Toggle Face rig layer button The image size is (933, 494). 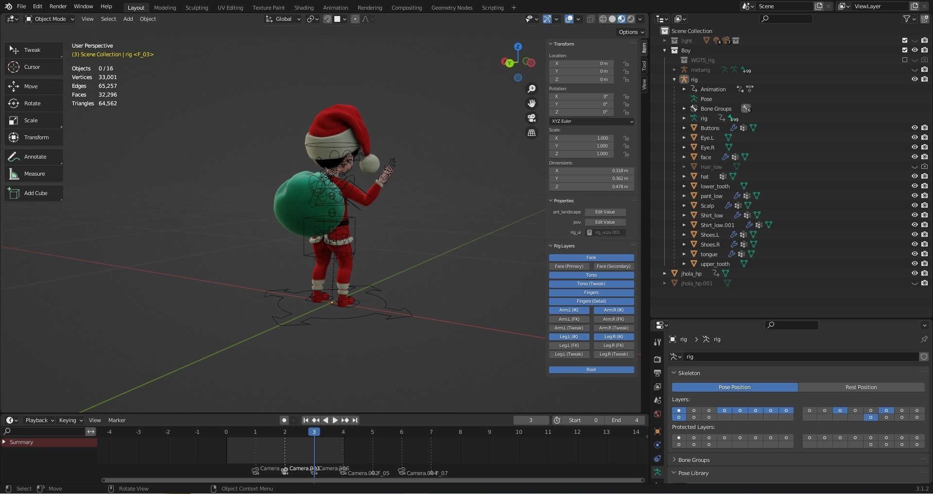pos(591,258)
